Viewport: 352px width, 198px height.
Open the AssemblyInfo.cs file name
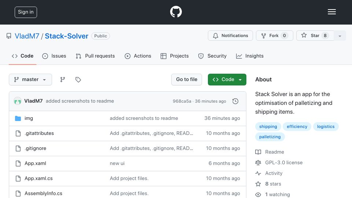coord(43,193)
